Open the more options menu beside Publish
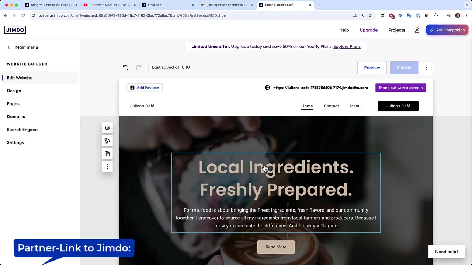 tap(426, 68)
